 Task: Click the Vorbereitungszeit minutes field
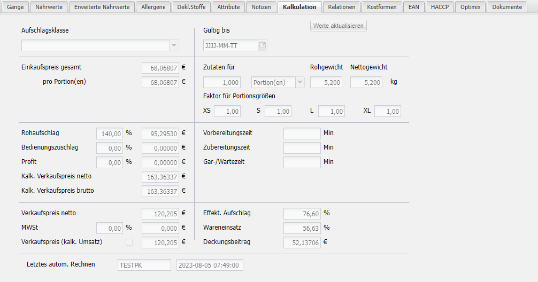302,133
